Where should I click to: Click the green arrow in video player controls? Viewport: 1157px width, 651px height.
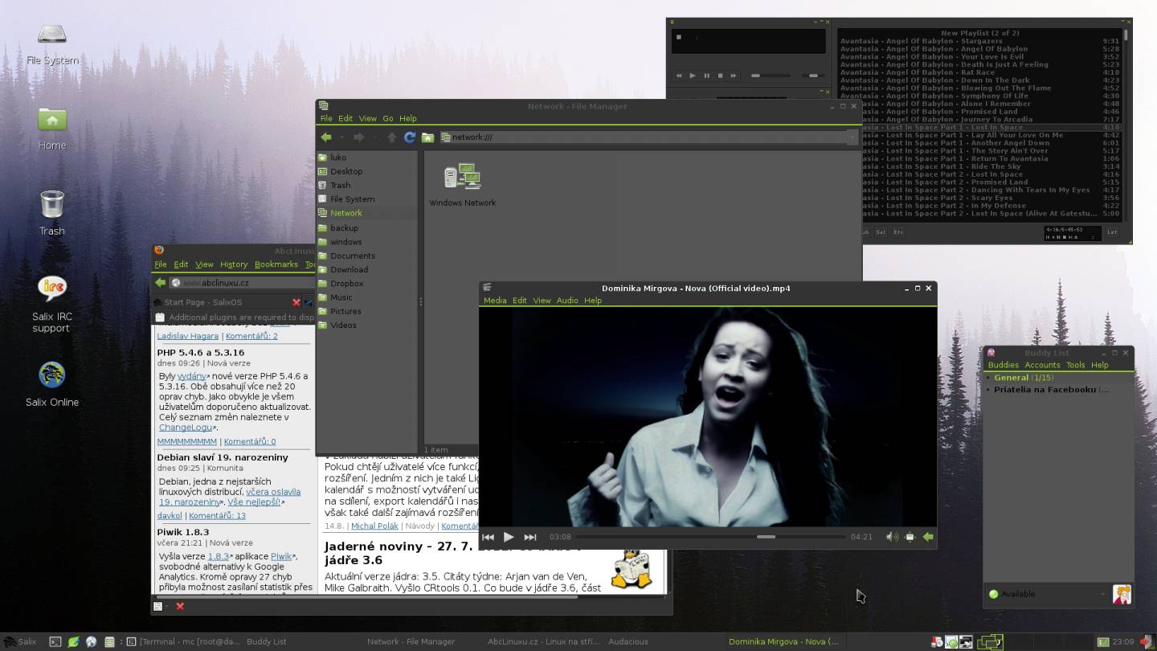[928, 537]
